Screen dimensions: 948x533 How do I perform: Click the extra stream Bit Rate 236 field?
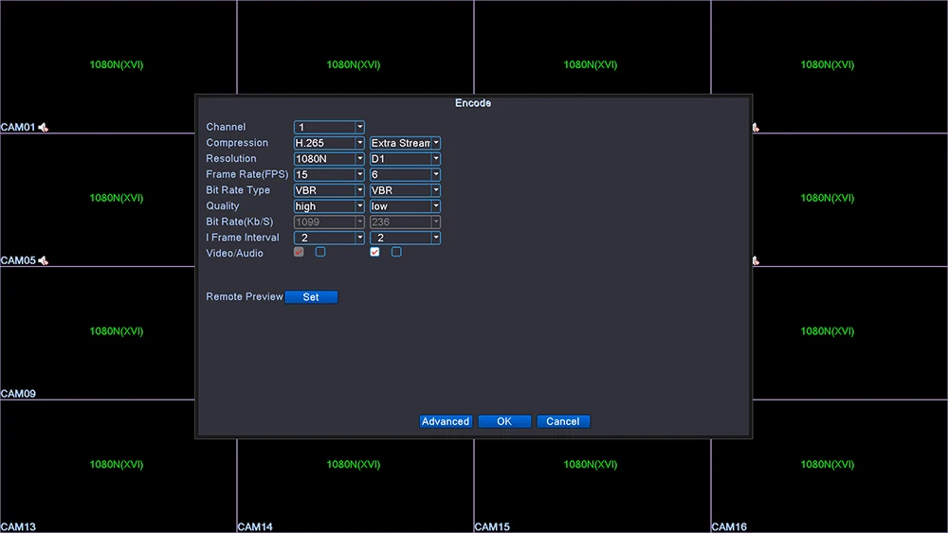pos(405,222)
